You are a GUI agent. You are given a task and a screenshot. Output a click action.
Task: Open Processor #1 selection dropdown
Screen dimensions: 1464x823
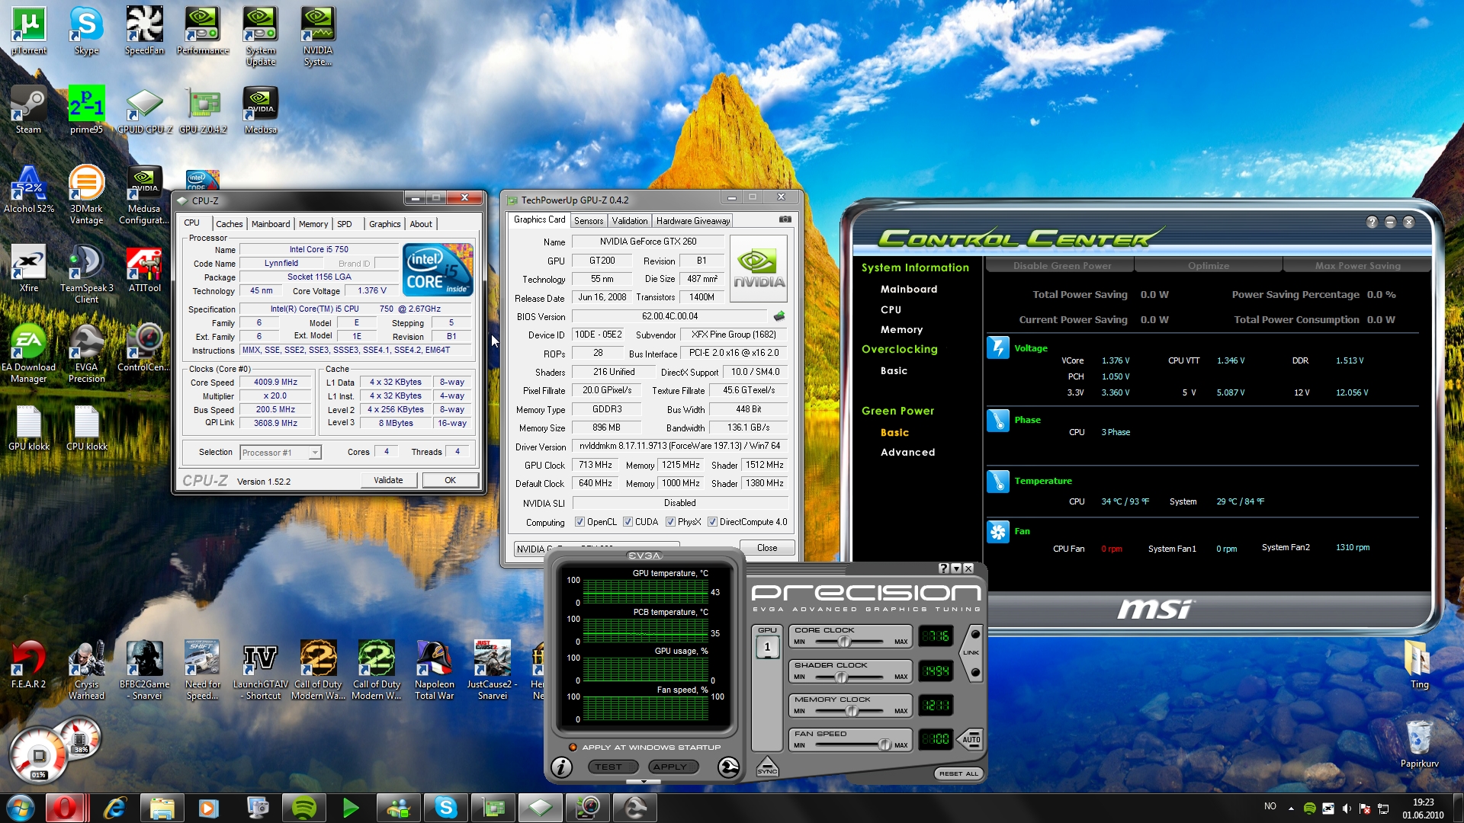pos(313,453)
